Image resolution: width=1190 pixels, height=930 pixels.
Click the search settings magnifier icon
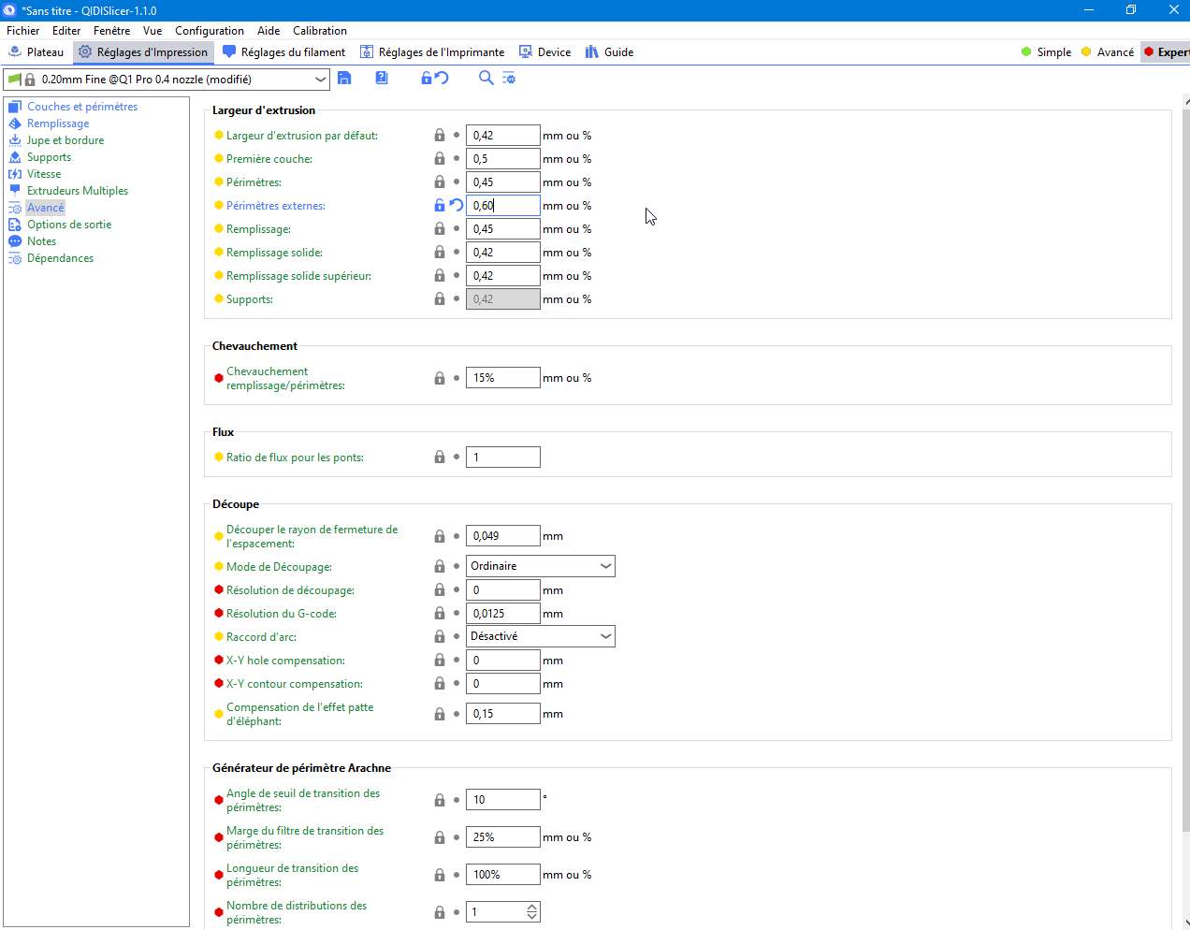[x=486, y=79]
